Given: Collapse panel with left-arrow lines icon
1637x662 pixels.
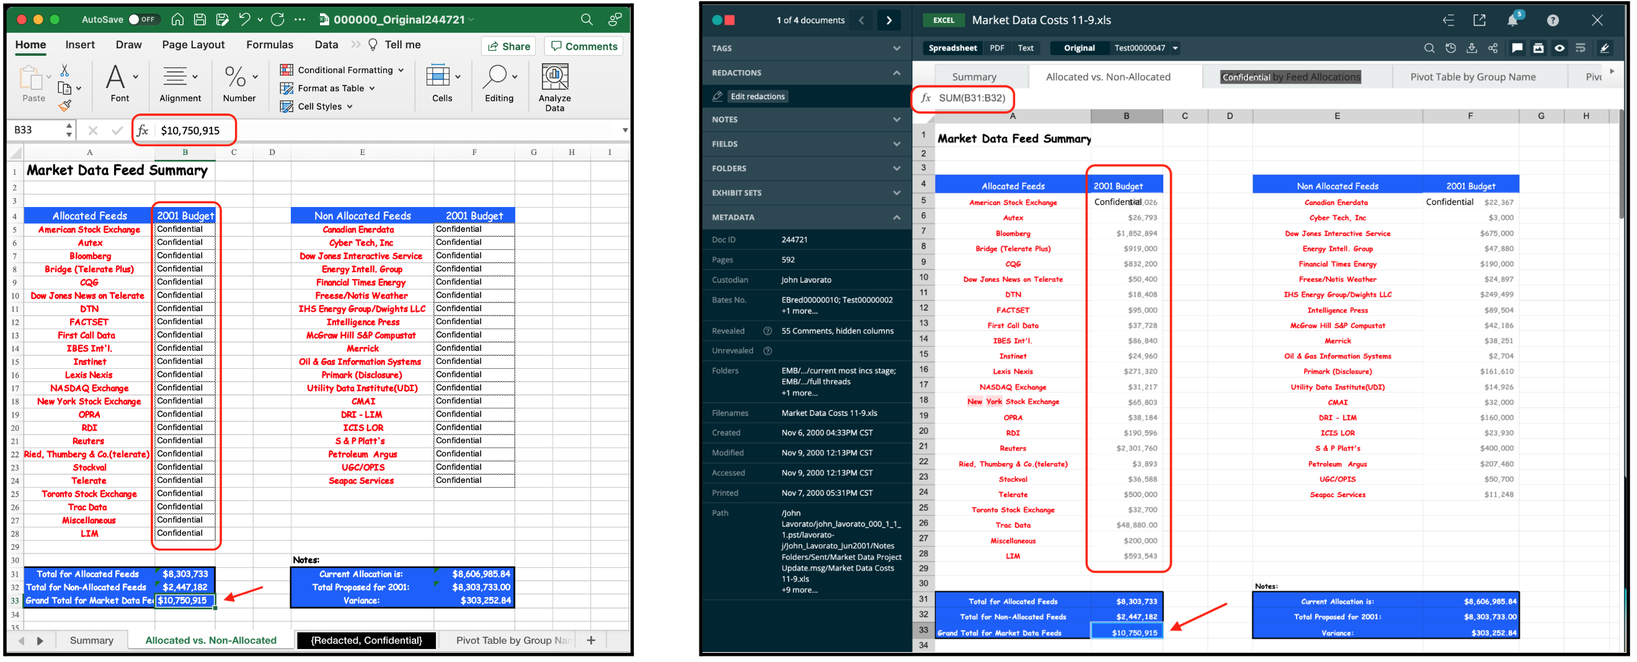Looking at the screenshot, I should coord(1448,20).
